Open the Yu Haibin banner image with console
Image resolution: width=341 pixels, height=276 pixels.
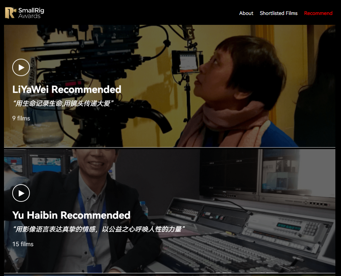(170, 211)
